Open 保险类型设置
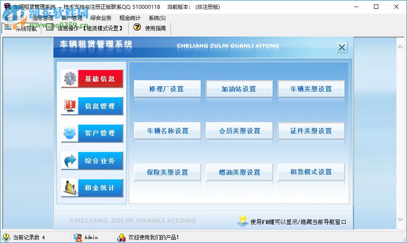407x243 pixels. click(x=167, y=172)
